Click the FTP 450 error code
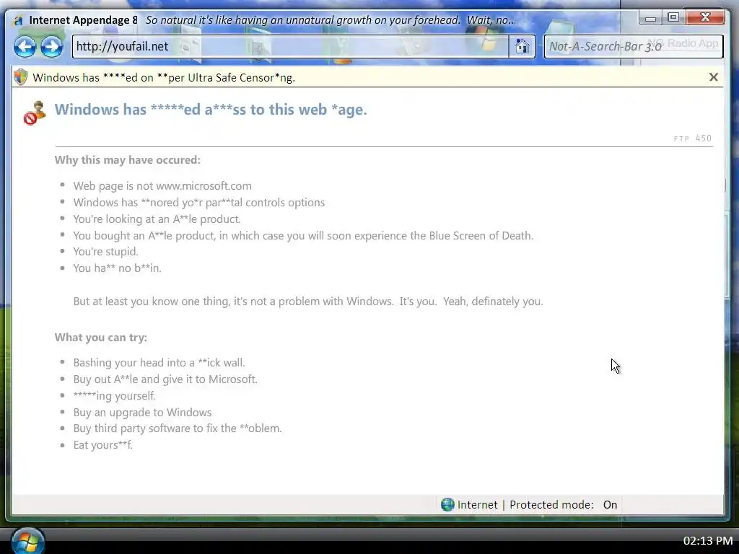The height and width of the screenshot is (554, 739). (x=692, y=138)
